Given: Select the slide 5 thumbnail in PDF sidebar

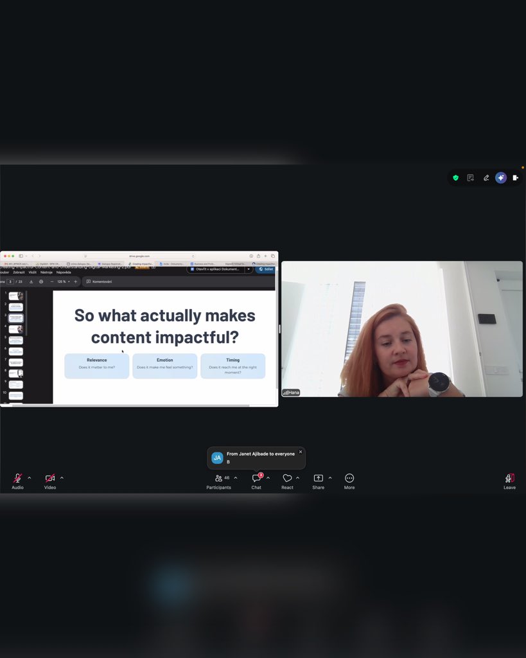Looking at the screenshot, I should [16, 341].
